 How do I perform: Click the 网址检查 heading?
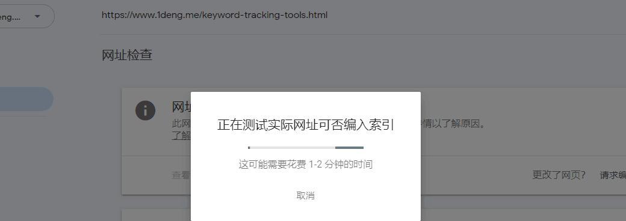tap(127, 55)
